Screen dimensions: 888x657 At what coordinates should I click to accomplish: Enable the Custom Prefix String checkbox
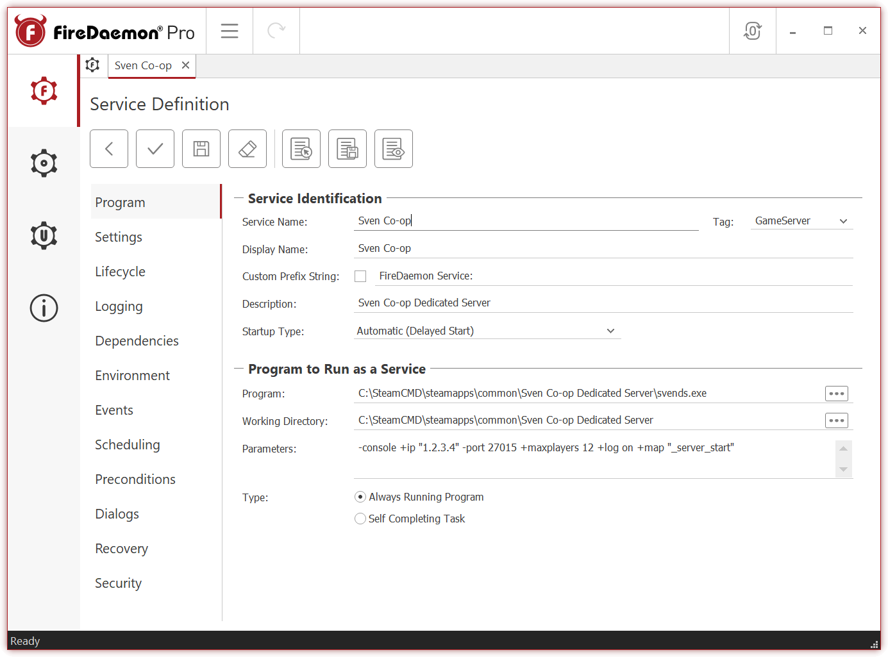click(x=360, y=276)
